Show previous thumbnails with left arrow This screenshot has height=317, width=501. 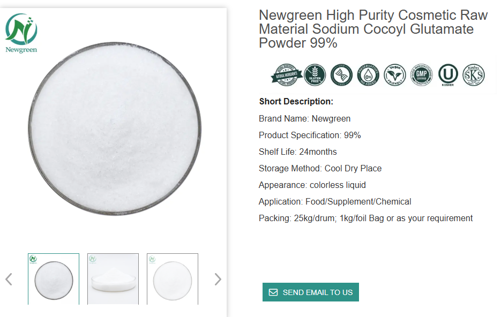click(x=9, y=279)
